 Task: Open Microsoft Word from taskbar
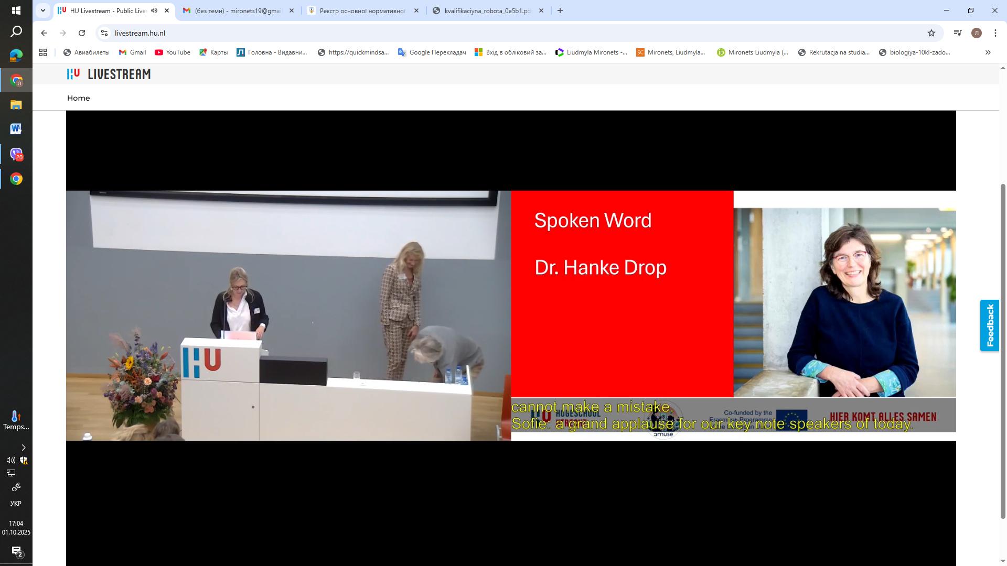[x=16, y=129]
